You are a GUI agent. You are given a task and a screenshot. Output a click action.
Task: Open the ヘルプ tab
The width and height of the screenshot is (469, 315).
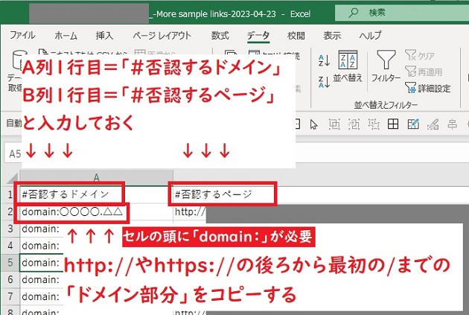tap(370, 35)
